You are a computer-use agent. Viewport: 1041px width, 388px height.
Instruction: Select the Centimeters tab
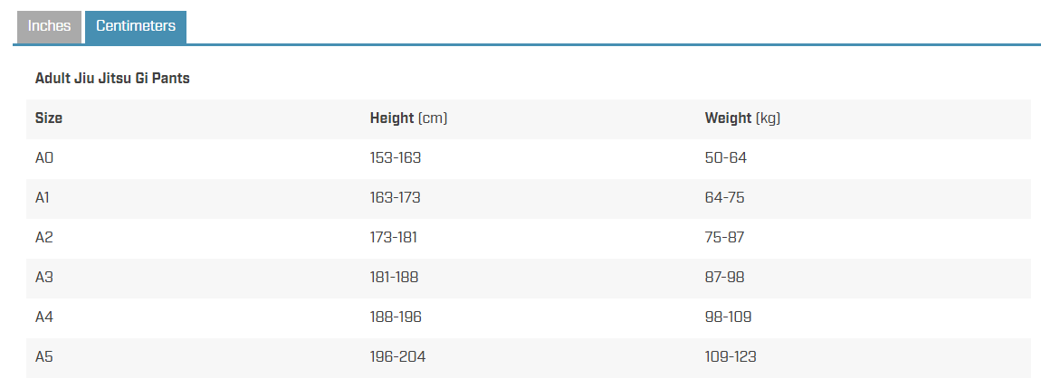click(136, 26)
